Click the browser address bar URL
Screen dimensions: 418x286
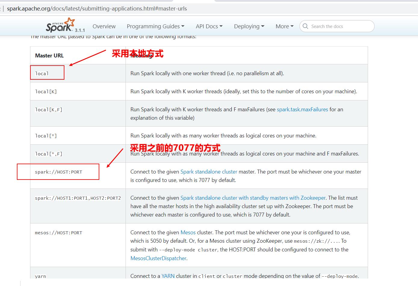tap(97, 8)
